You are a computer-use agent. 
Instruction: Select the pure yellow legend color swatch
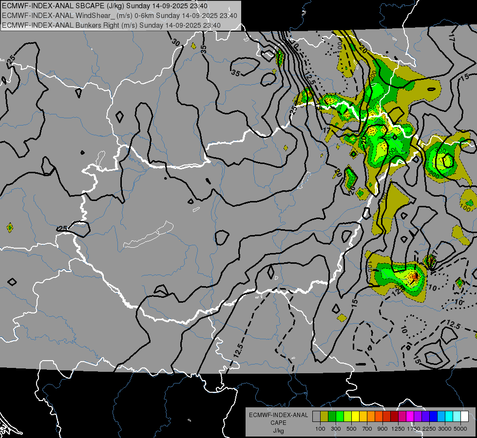[x=355, y=416]
